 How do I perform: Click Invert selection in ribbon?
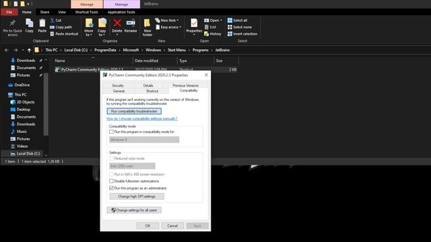click(242, 34)
